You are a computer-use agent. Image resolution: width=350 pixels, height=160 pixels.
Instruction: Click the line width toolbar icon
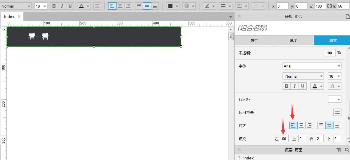tap(223, 6)
